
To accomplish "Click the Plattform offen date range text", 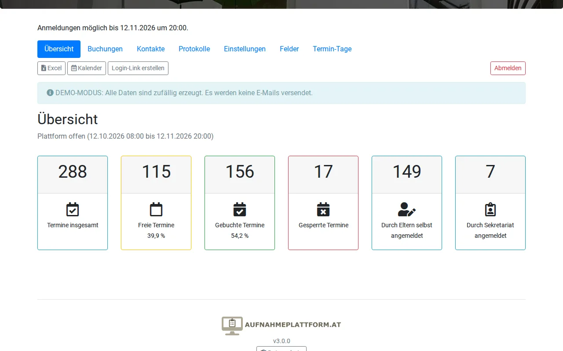I will tap(125, 136).
